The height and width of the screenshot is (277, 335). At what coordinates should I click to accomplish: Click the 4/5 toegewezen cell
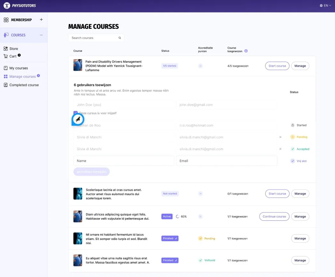pyautogui.click(x=238, y=66)
